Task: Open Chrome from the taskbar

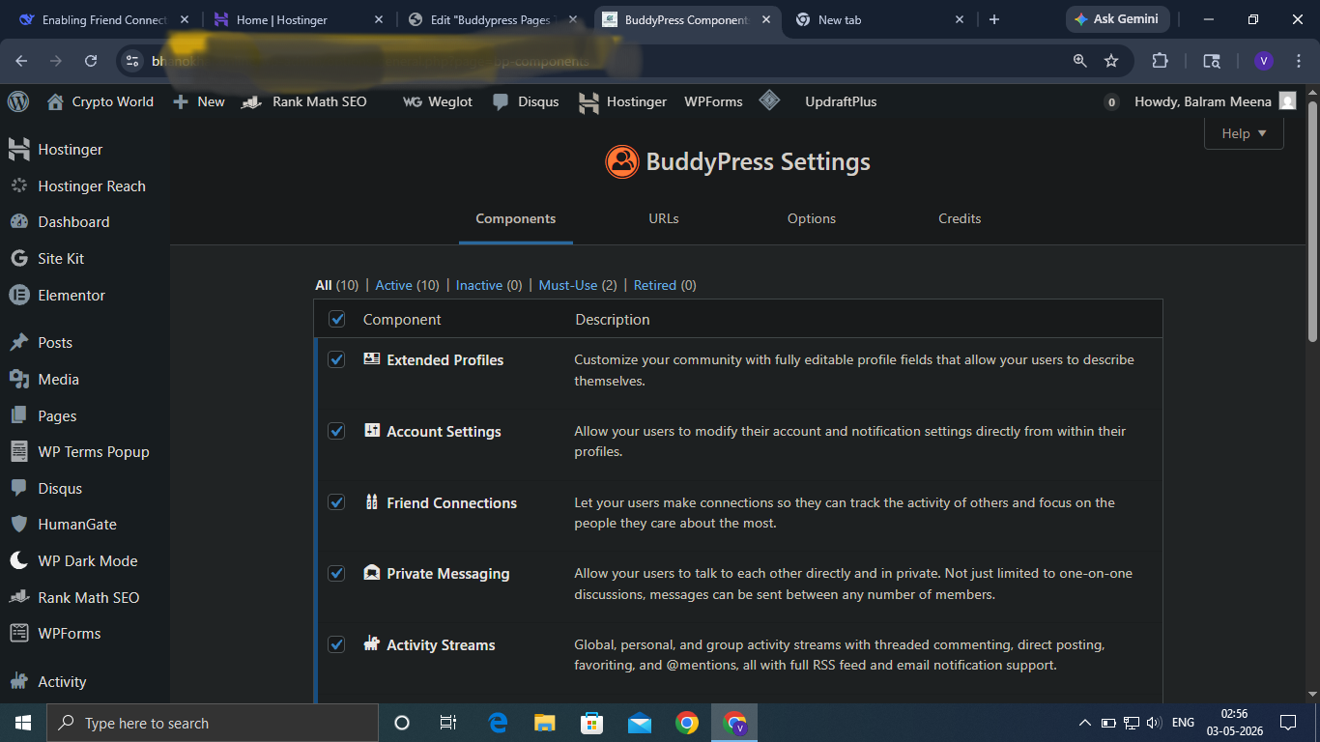Action: [687, 723]
